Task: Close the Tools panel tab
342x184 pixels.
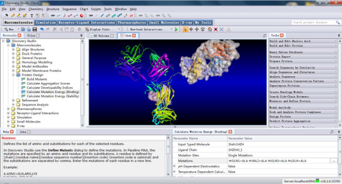Action: click(x=282, y=35)
